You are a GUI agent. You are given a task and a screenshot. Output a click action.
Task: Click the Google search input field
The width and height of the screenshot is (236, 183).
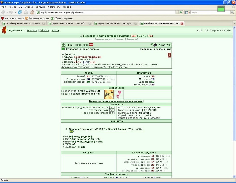pyautogui.click(x=210, y=12)
